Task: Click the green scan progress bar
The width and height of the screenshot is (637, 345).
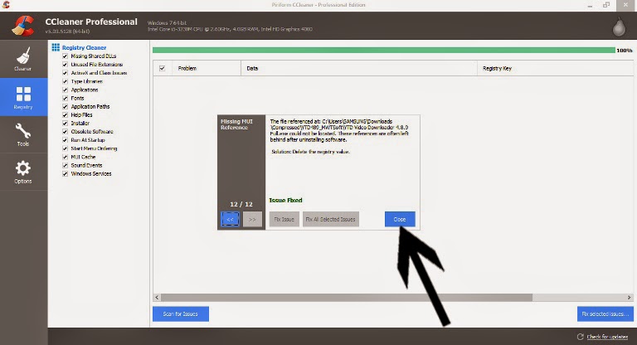Action: click(x=384, y=50)
